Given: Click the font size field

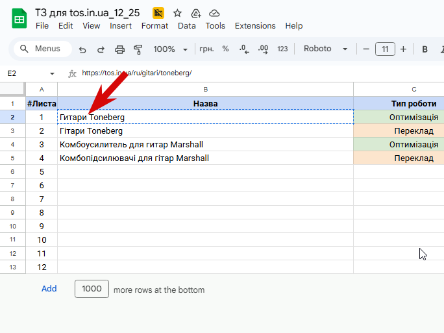Looking at the screenshot, I should [385, 49].
